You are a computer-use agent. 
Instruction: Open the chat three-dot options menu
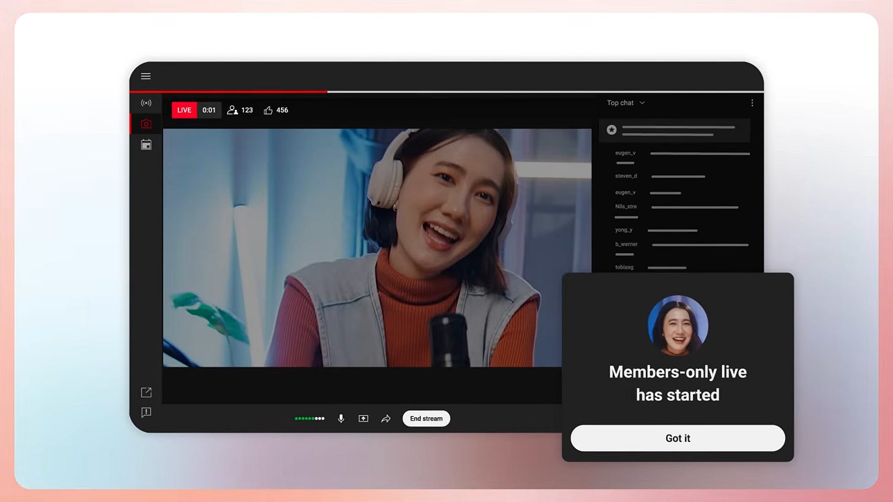tap(752, 103)
